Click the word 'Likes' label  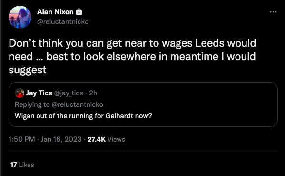click(x=27, y=165)
